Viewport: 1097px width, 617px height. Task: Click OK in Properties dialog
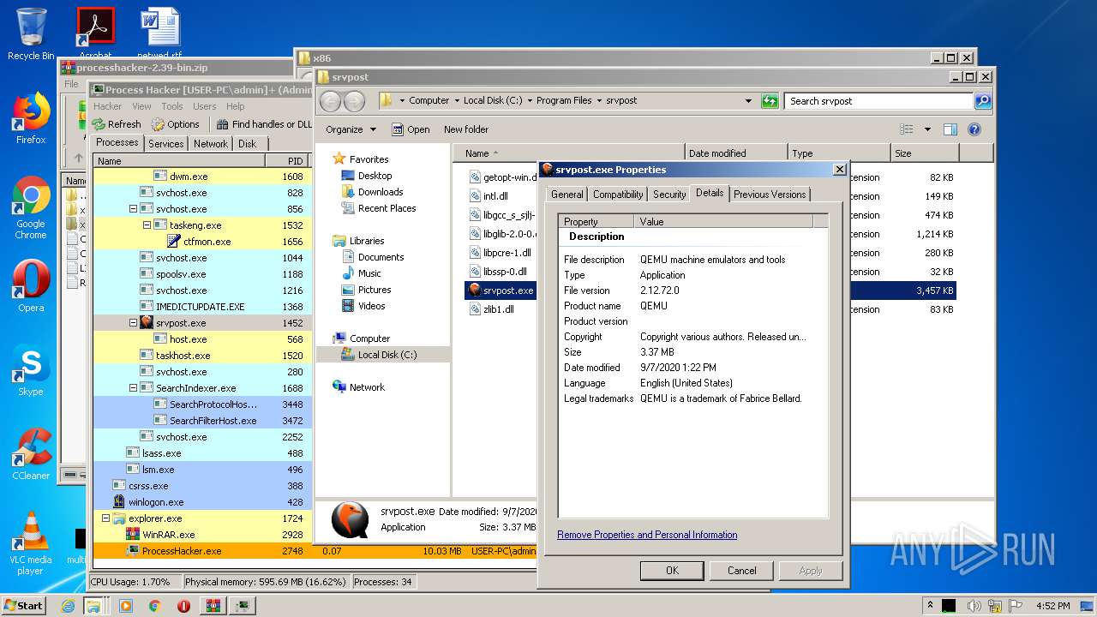tap(672, 571)
